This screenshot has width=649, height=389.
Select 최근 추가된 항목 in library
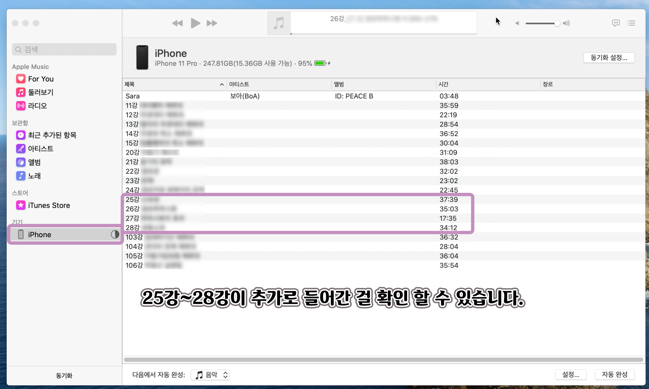pos(52,135)
